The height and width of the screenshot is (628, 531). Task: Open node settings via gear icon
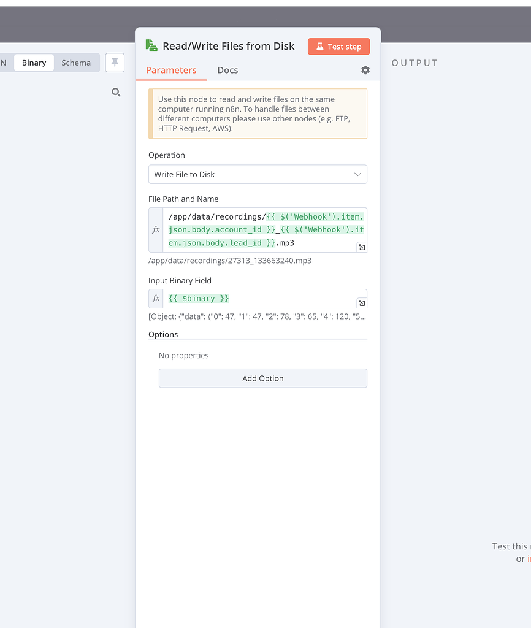pos(365,70)
